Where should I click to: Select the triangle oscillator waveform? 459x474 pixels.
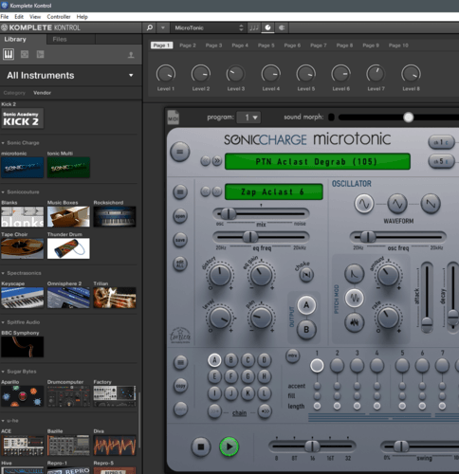397,204
